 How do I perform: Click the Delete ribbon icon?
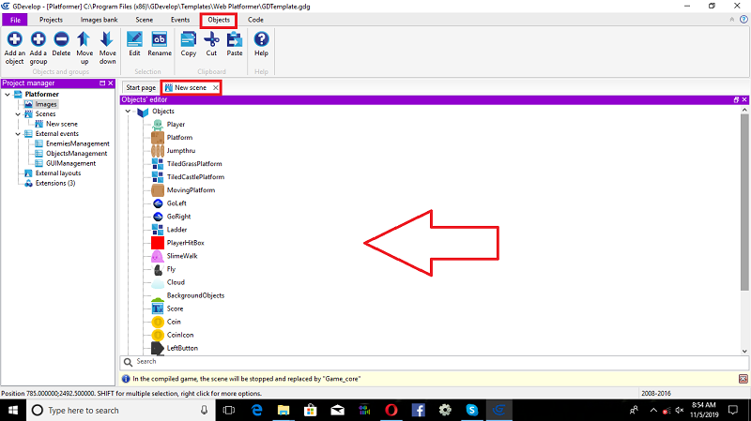pos(61,39)
